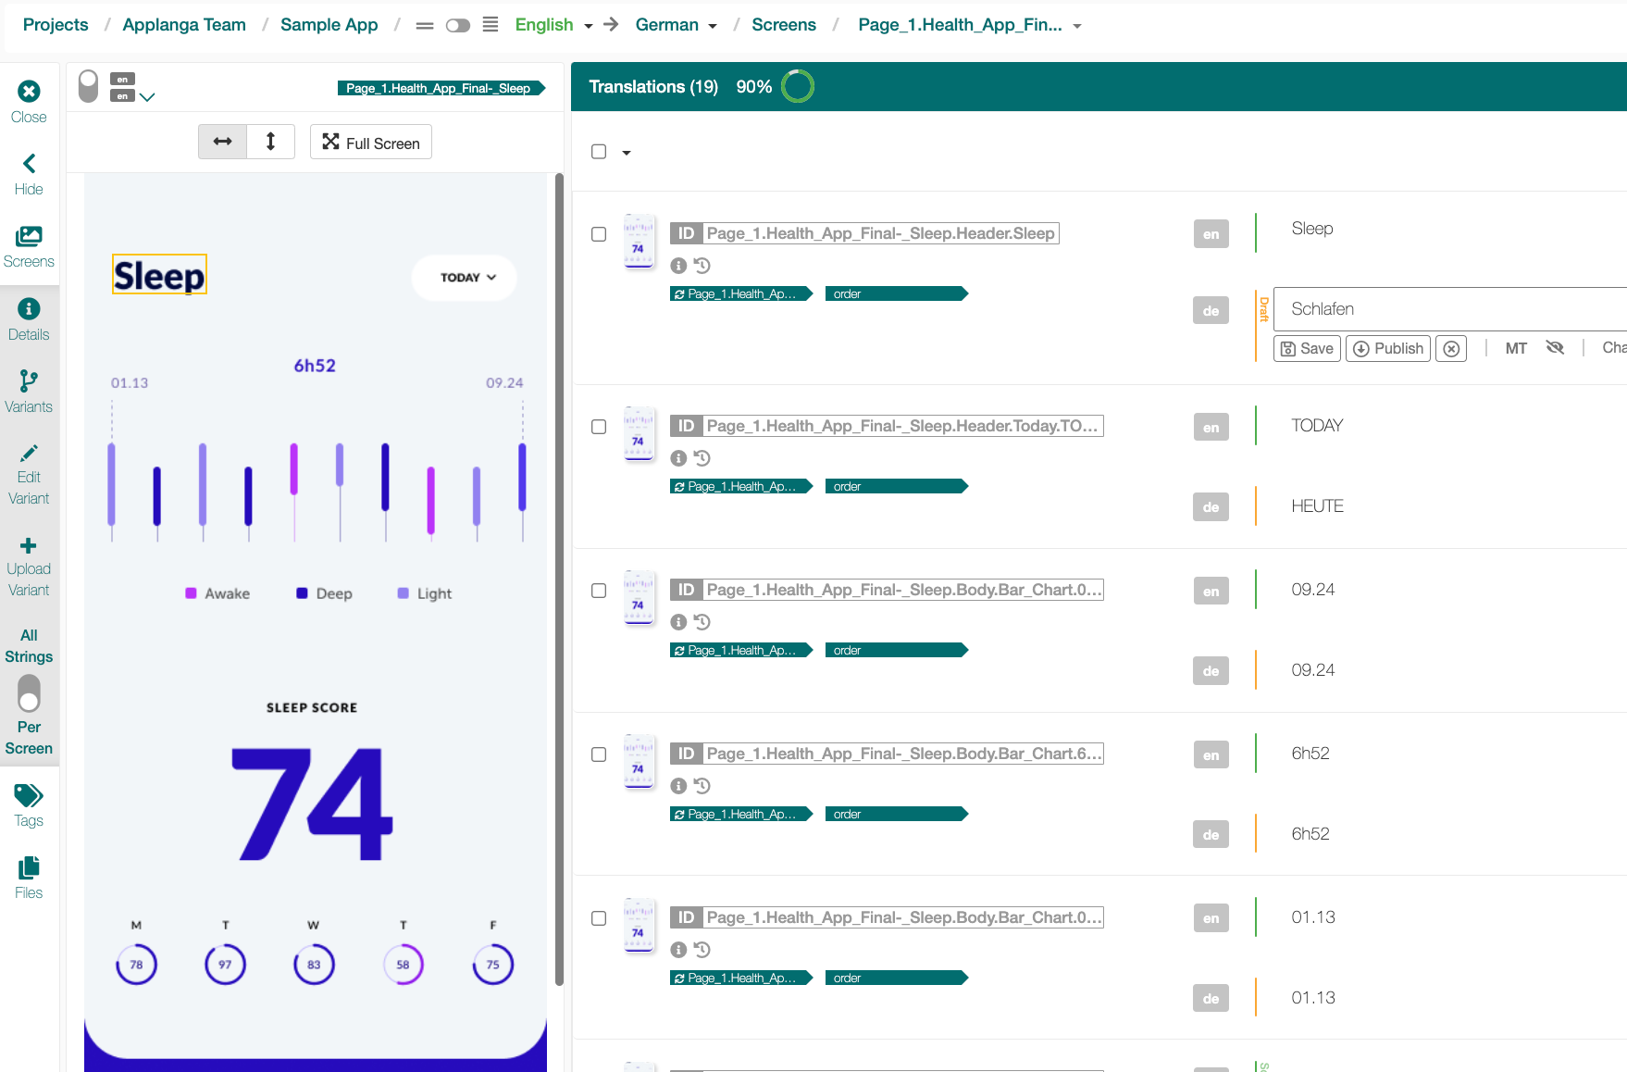
Task: Go to Applanga Team in breadcrumb
Action: pos(184,25)
